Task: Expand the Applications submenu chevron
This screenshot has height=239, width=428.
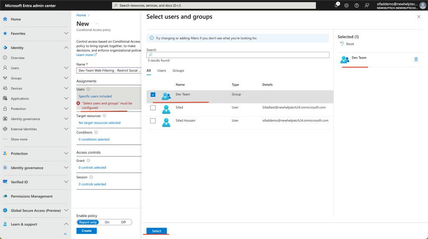Action: point(66,98)
